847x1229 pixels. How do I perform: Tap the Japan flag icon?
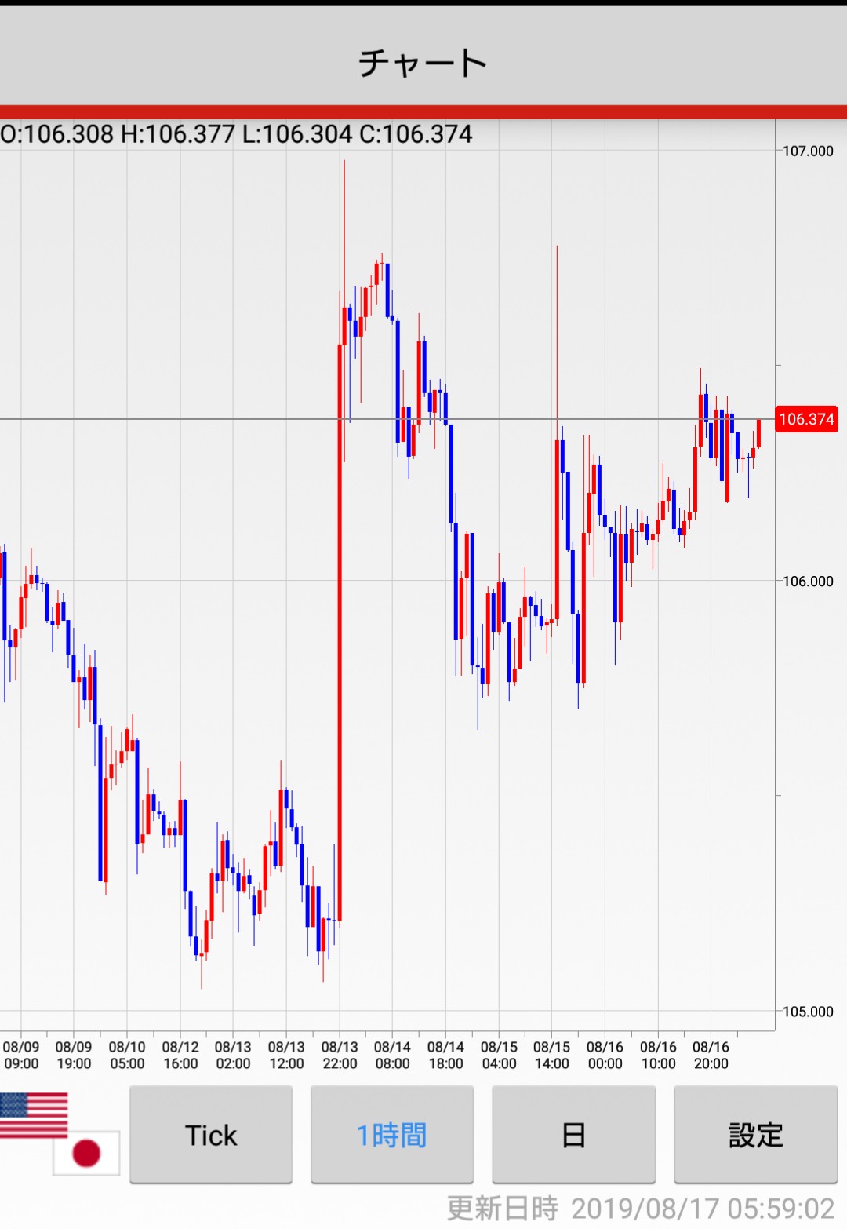(86, 1153)
